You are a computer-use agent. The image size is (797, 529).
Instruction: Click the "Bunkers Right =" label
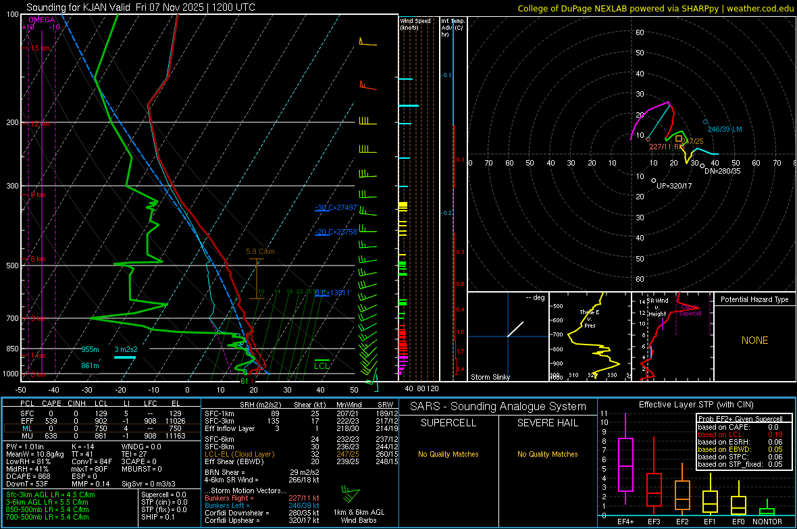pyautogui.click(x=229, y=498)
